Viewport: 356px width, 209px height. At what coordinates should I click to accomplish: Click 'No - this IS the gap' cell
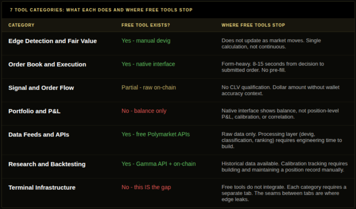146,187
